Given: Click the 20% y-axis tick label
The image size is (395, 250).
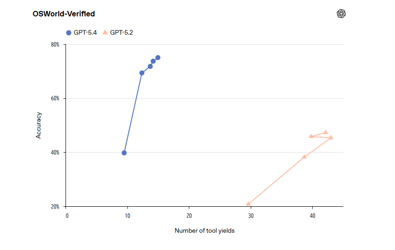Looking at the screenshot, I should [55, 206].
